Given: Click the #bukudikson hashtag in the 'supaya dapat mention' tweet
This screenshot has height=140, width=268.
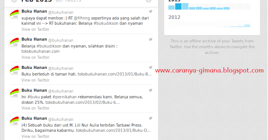Looking at the screenshot, I should pos(106,23).
